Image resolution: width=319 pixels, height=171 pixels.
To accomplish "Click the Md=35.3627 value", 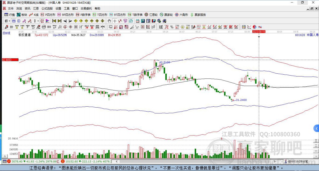I will [x=78, y=35].
